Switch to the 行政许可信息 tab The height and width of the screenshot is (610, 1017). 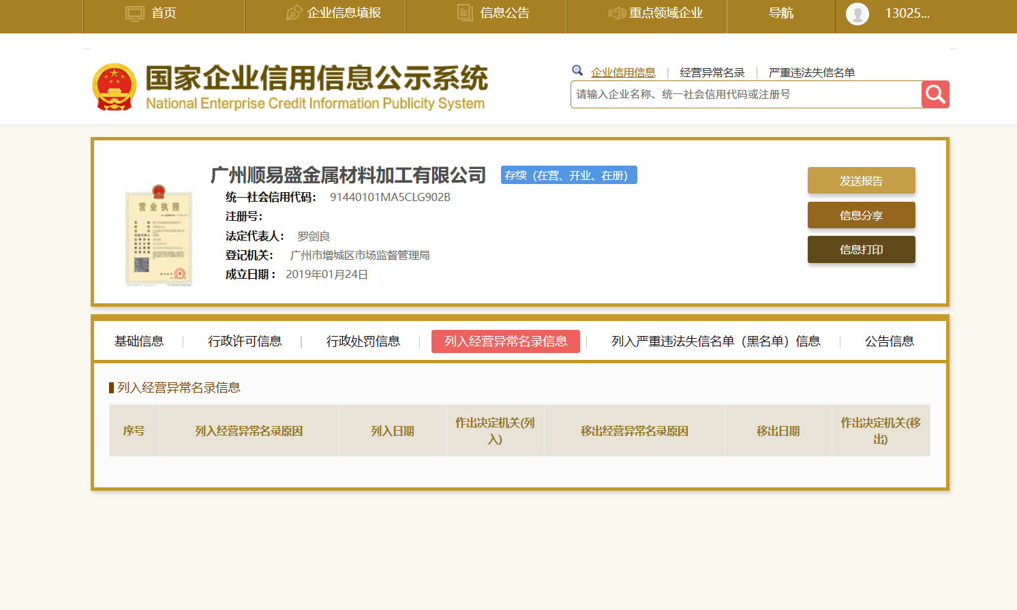click(x=245, y=341)
